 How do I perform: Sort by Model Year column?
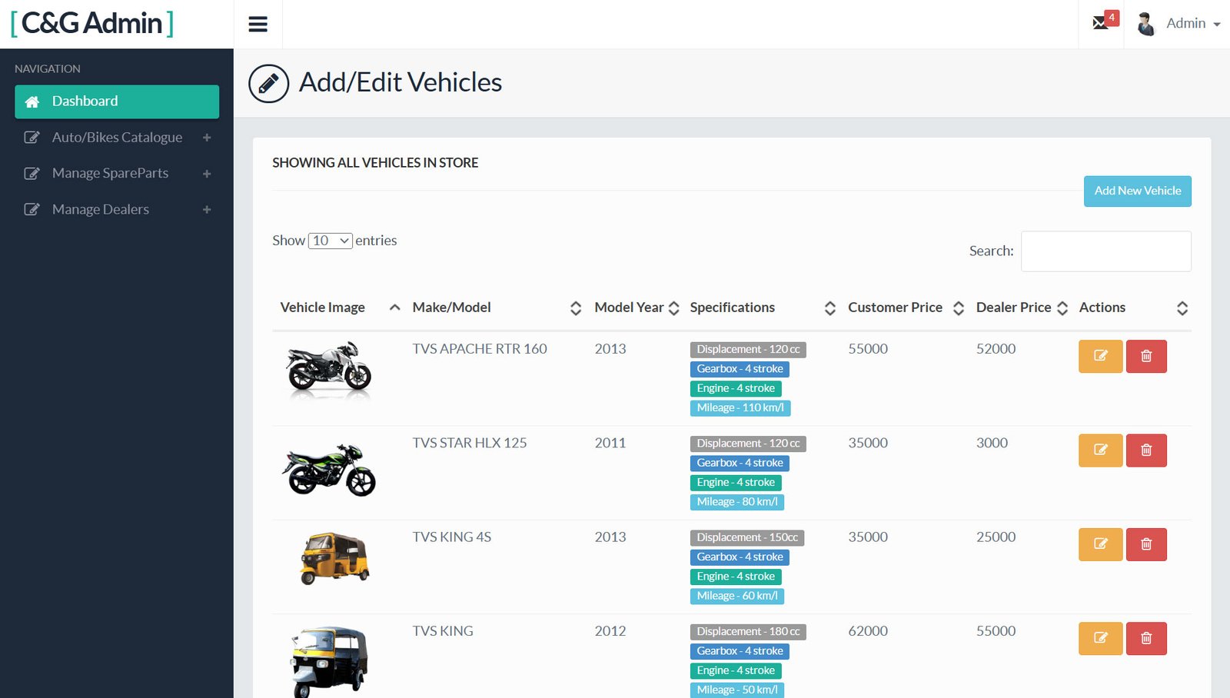(x=636, y=307)
